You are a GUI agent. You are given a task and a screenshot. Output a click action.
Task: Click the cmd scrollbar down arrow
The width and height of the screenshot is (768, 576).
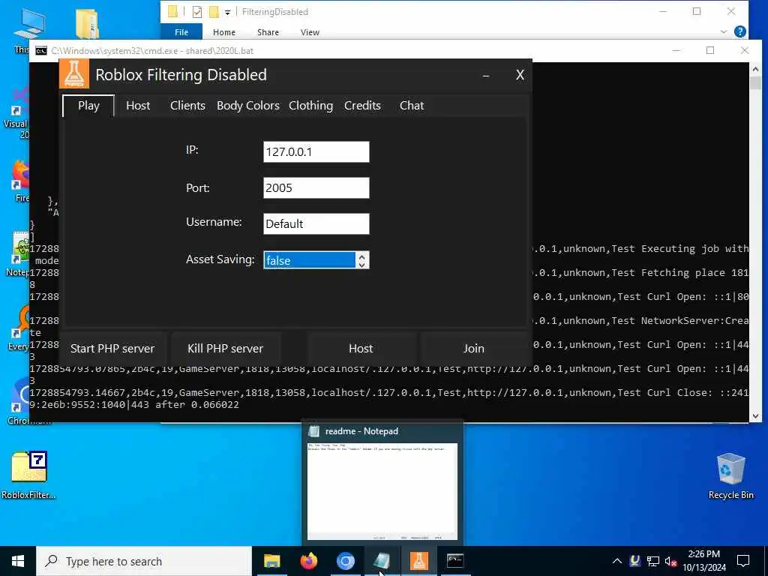pyautogui.click(x=755, y=416)
